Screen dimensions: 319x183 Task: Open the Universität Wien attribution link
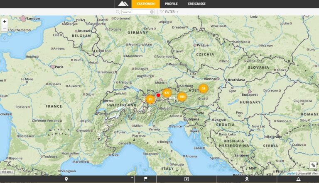coord(308,173)
